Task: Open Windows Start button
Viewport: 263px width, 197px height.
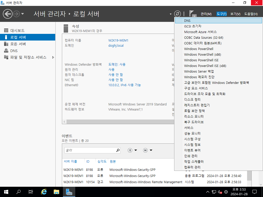Action: click(x=6, y=192)
